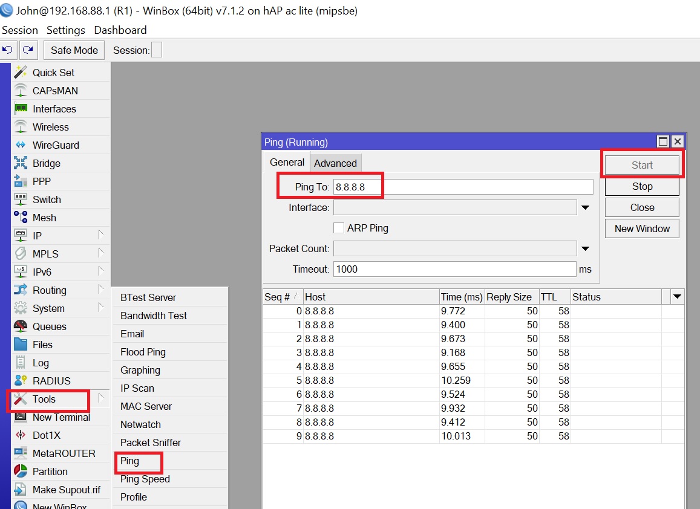Screen dimensions: 700x509
Task: Expand the Routing submenu arrow
Action: click(101, 289)
